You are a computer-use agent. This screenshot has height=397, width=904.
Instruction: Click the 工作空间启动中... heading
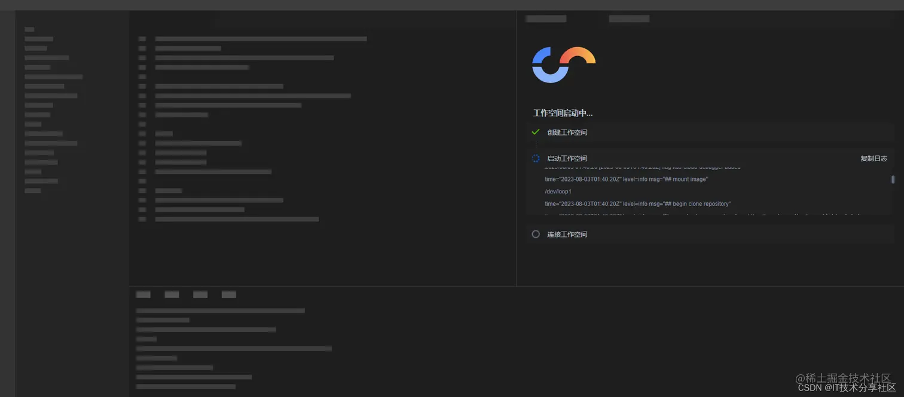563,113
